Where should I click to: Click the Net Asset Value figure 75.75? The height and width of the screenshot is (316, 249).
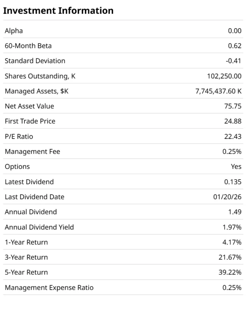point(233,106)
